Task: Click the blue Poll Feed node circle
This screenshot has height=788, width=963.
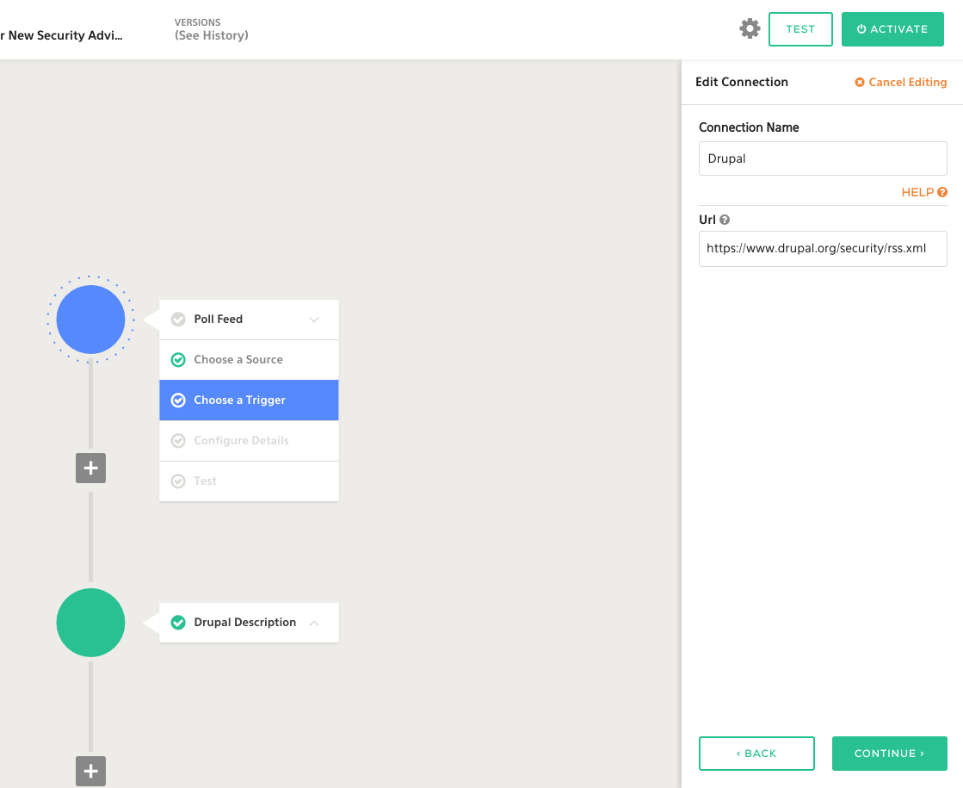Action: (90, 320)
